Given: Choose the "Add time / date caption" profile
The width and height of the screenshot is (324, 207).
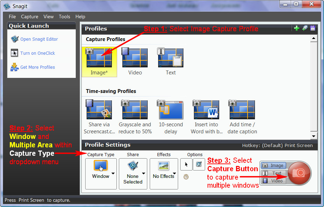Looking at the screenshot, I should pyautogui.click(x=242, y=109).
